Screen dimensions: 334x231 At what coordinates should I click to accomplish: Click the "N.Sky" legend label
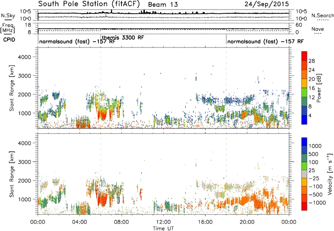point(8,15)
